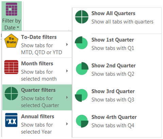Click the 2nd Quarter pie icon
The width and height of the screenshot is (163, 139).
[82, 68]
